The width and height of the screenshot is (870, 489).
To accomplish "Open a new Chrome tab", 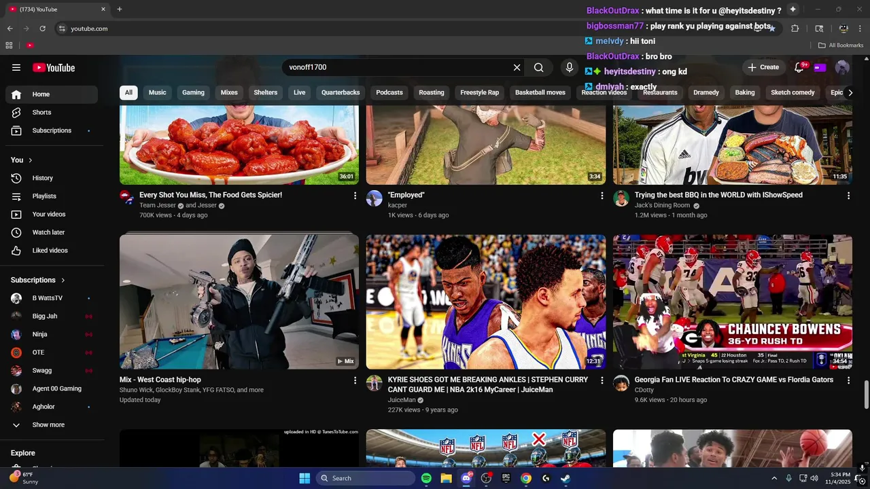I will click(x=120, y=10).
